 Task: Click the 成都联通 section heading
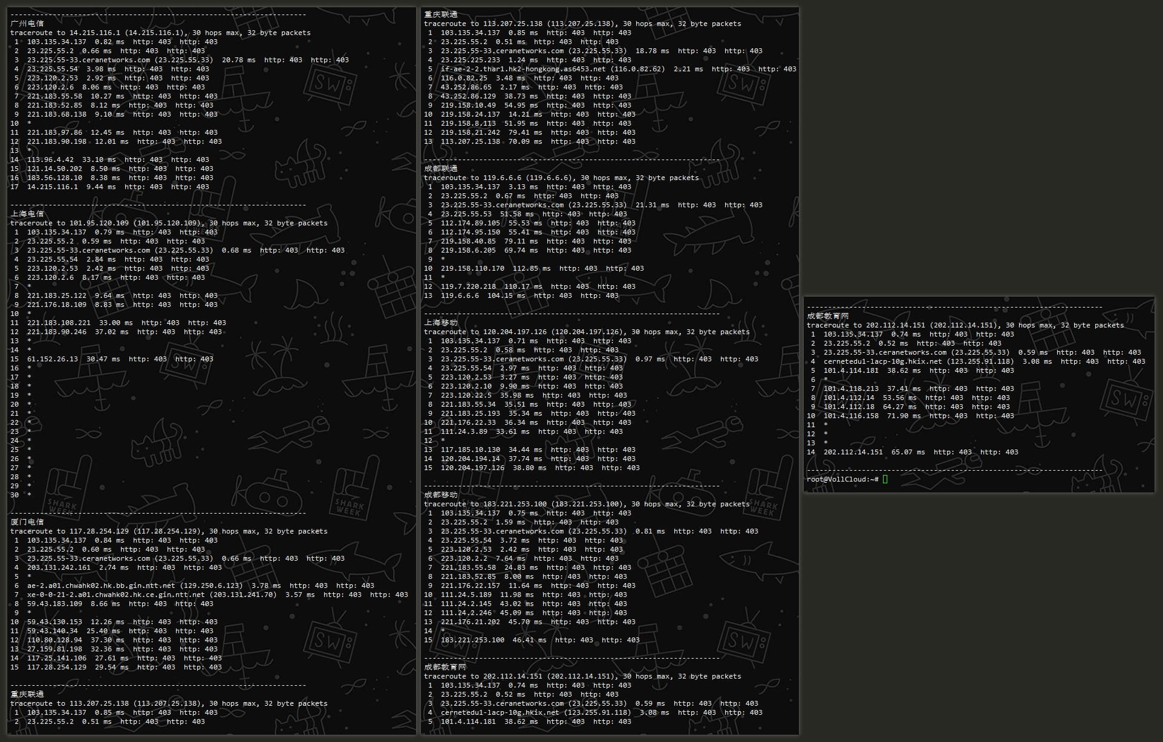pyautogui.click(x=441, y=169)
